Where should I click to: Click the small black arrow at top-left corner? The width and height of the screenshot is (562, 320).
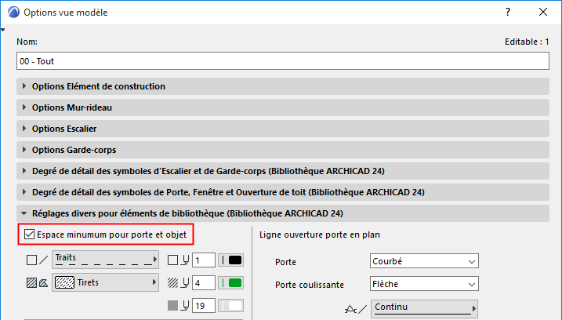[x=2, y=30]
